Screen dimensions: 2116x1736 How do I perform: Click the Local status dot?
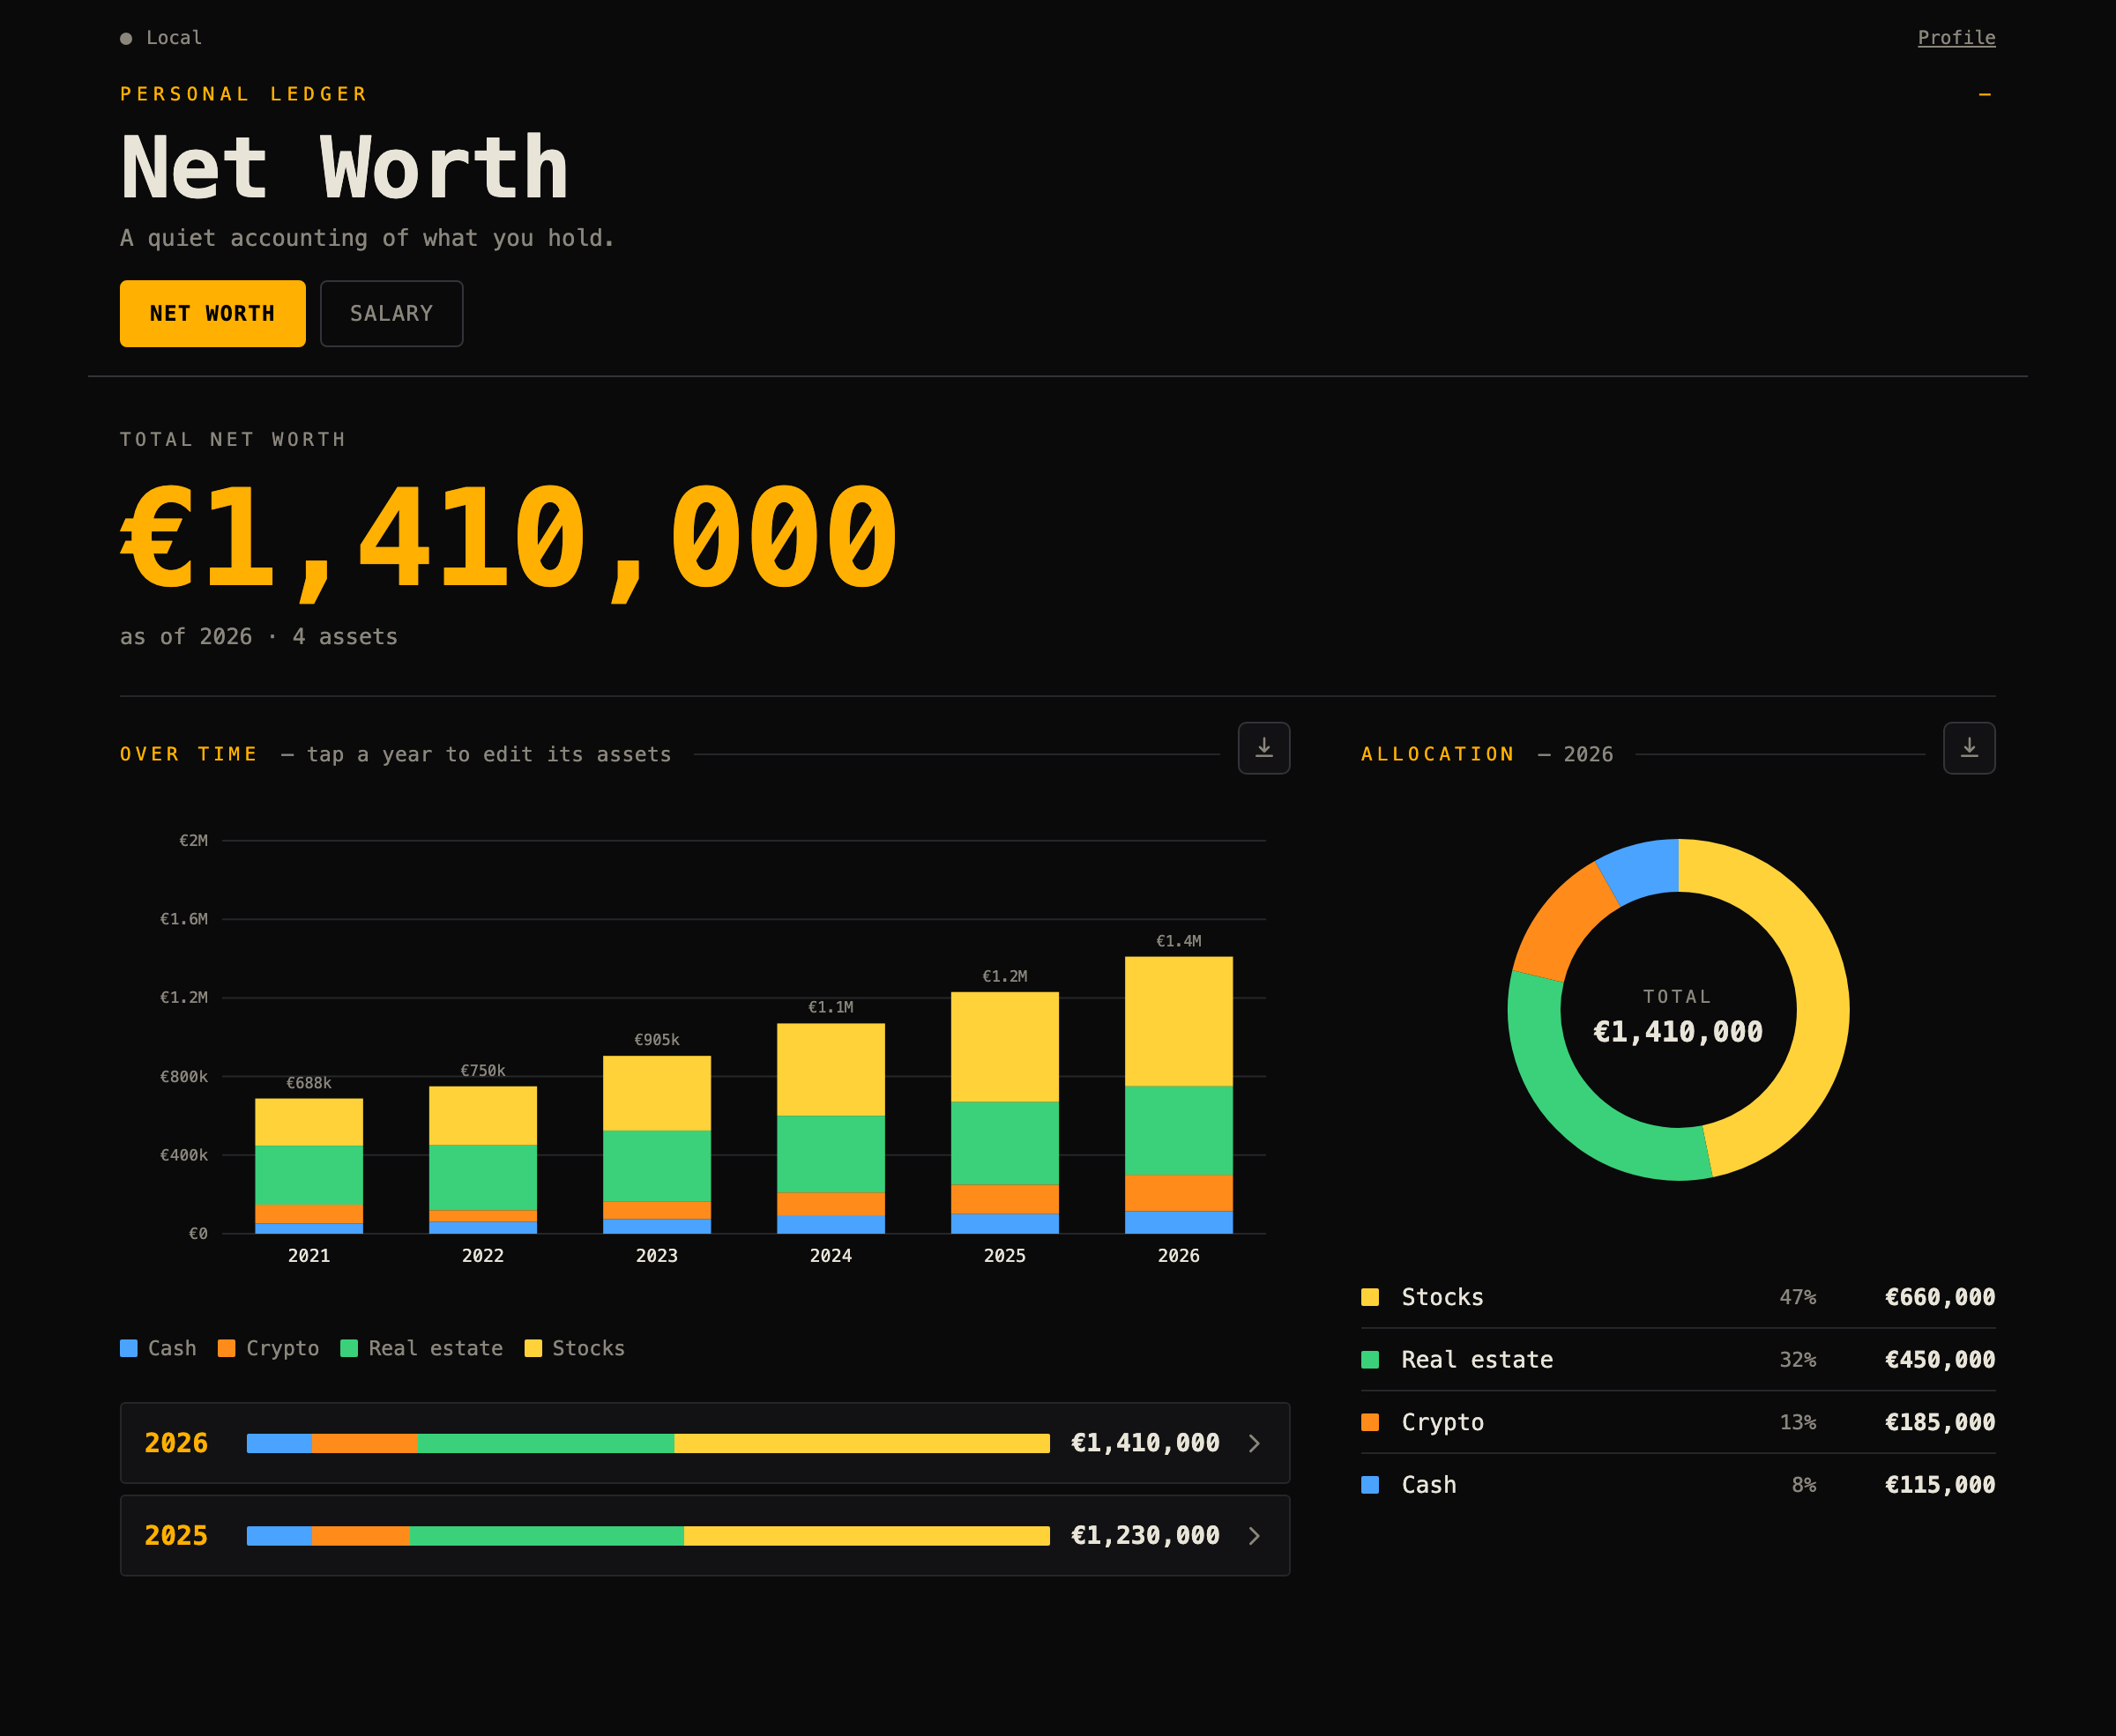point(126,39)
